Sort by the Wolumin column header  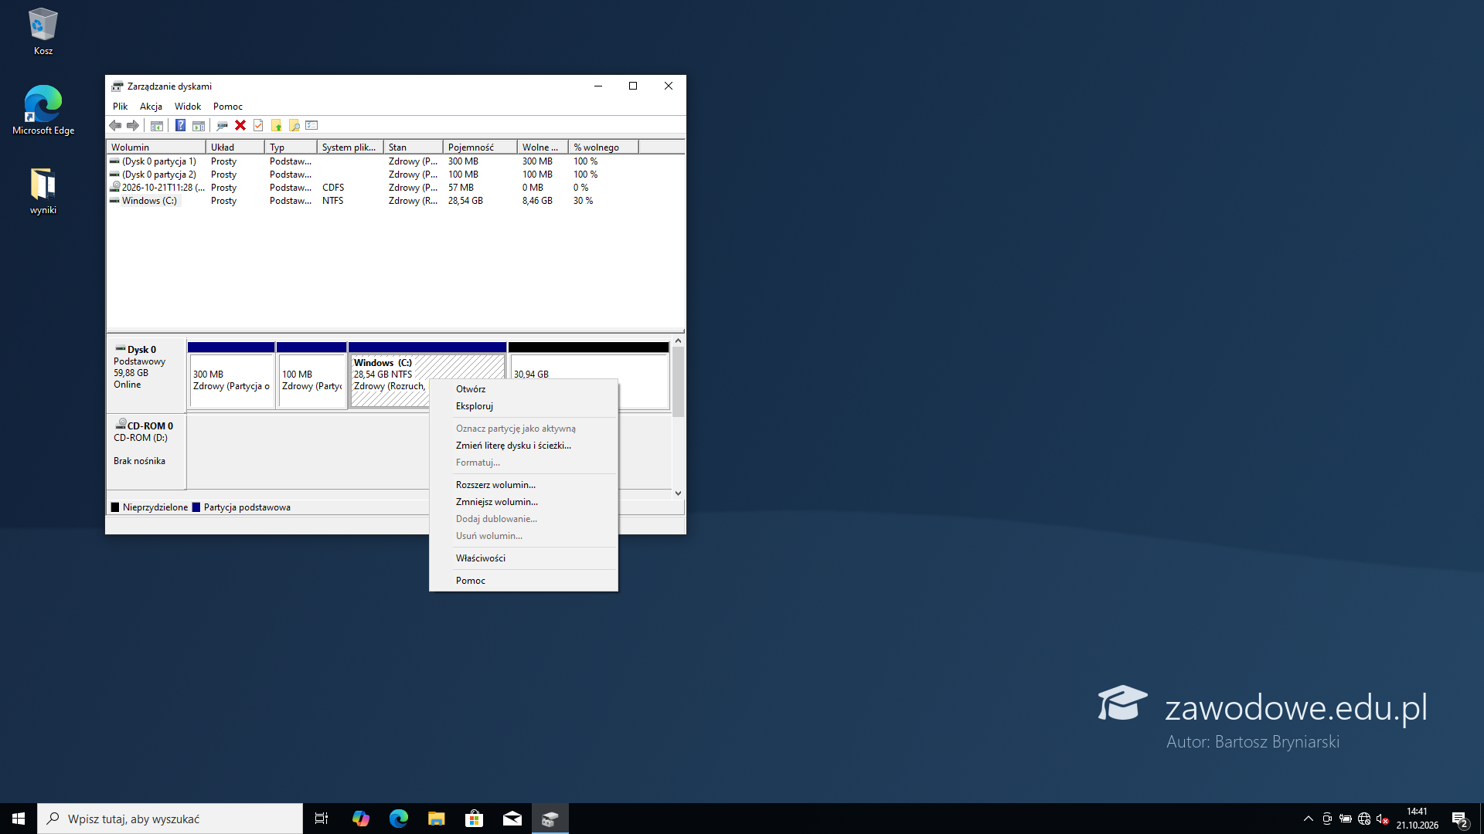pyautogui.click(x=156, y=147)
